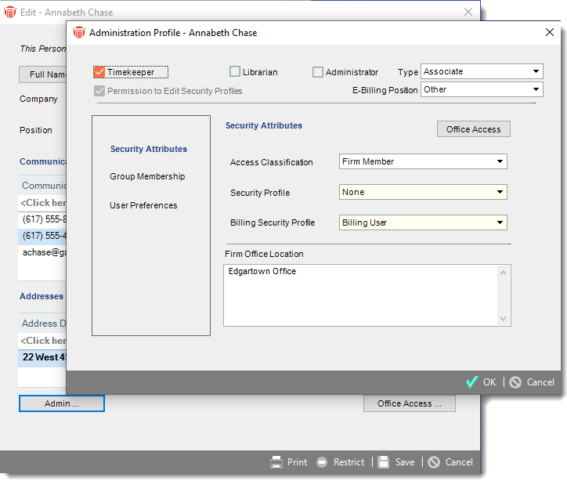Viewport: 567px width, 481px height.
Task: Expand the Access Classification dropdown
Action: [x=423, y=161]
